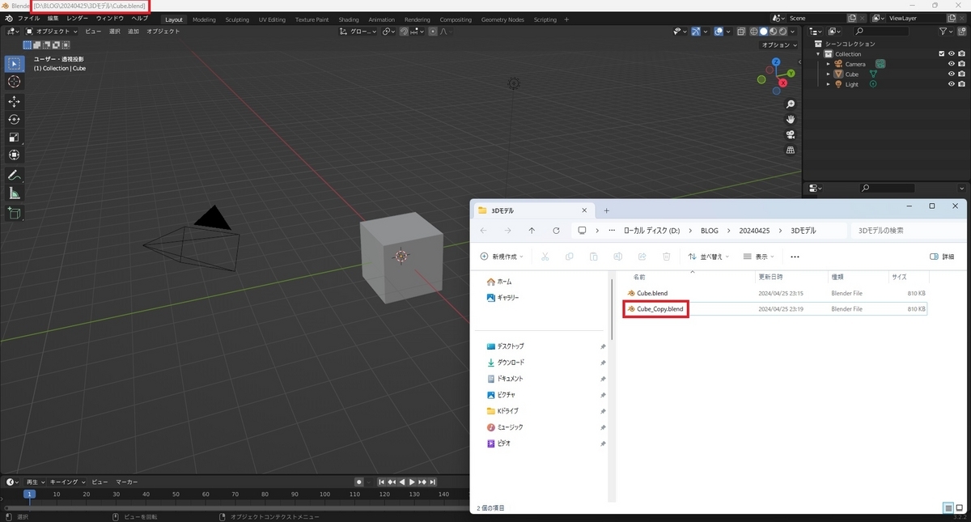The image size is (971, 522).
Task: Activate the Cursor tool in Blender toolbar
Action: 14,82
